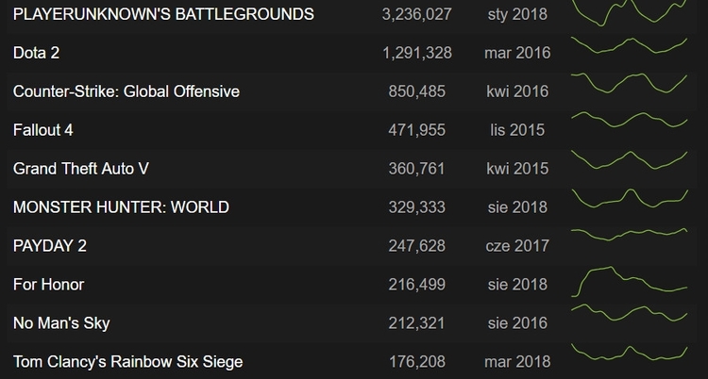Screen dimensions: 708x379
Task: Click MONSTER HUNTER: WORLD date sie 2018
Action: 517,207
